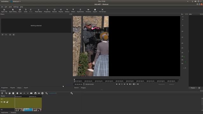This screenshot has height=114, width=203.
Task: Zoom out the timeline magnifier
Action: pyautogui.click(x=46, y=93)
